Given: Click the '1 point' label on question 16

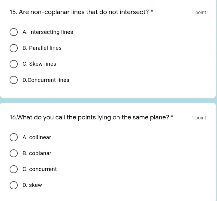Looking at the screenshot, I should 199,118.
